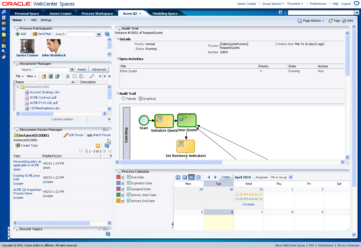This screenshot has height=248, width=361.
Task: Click the Watch Forum link
Action: [102, 135]
